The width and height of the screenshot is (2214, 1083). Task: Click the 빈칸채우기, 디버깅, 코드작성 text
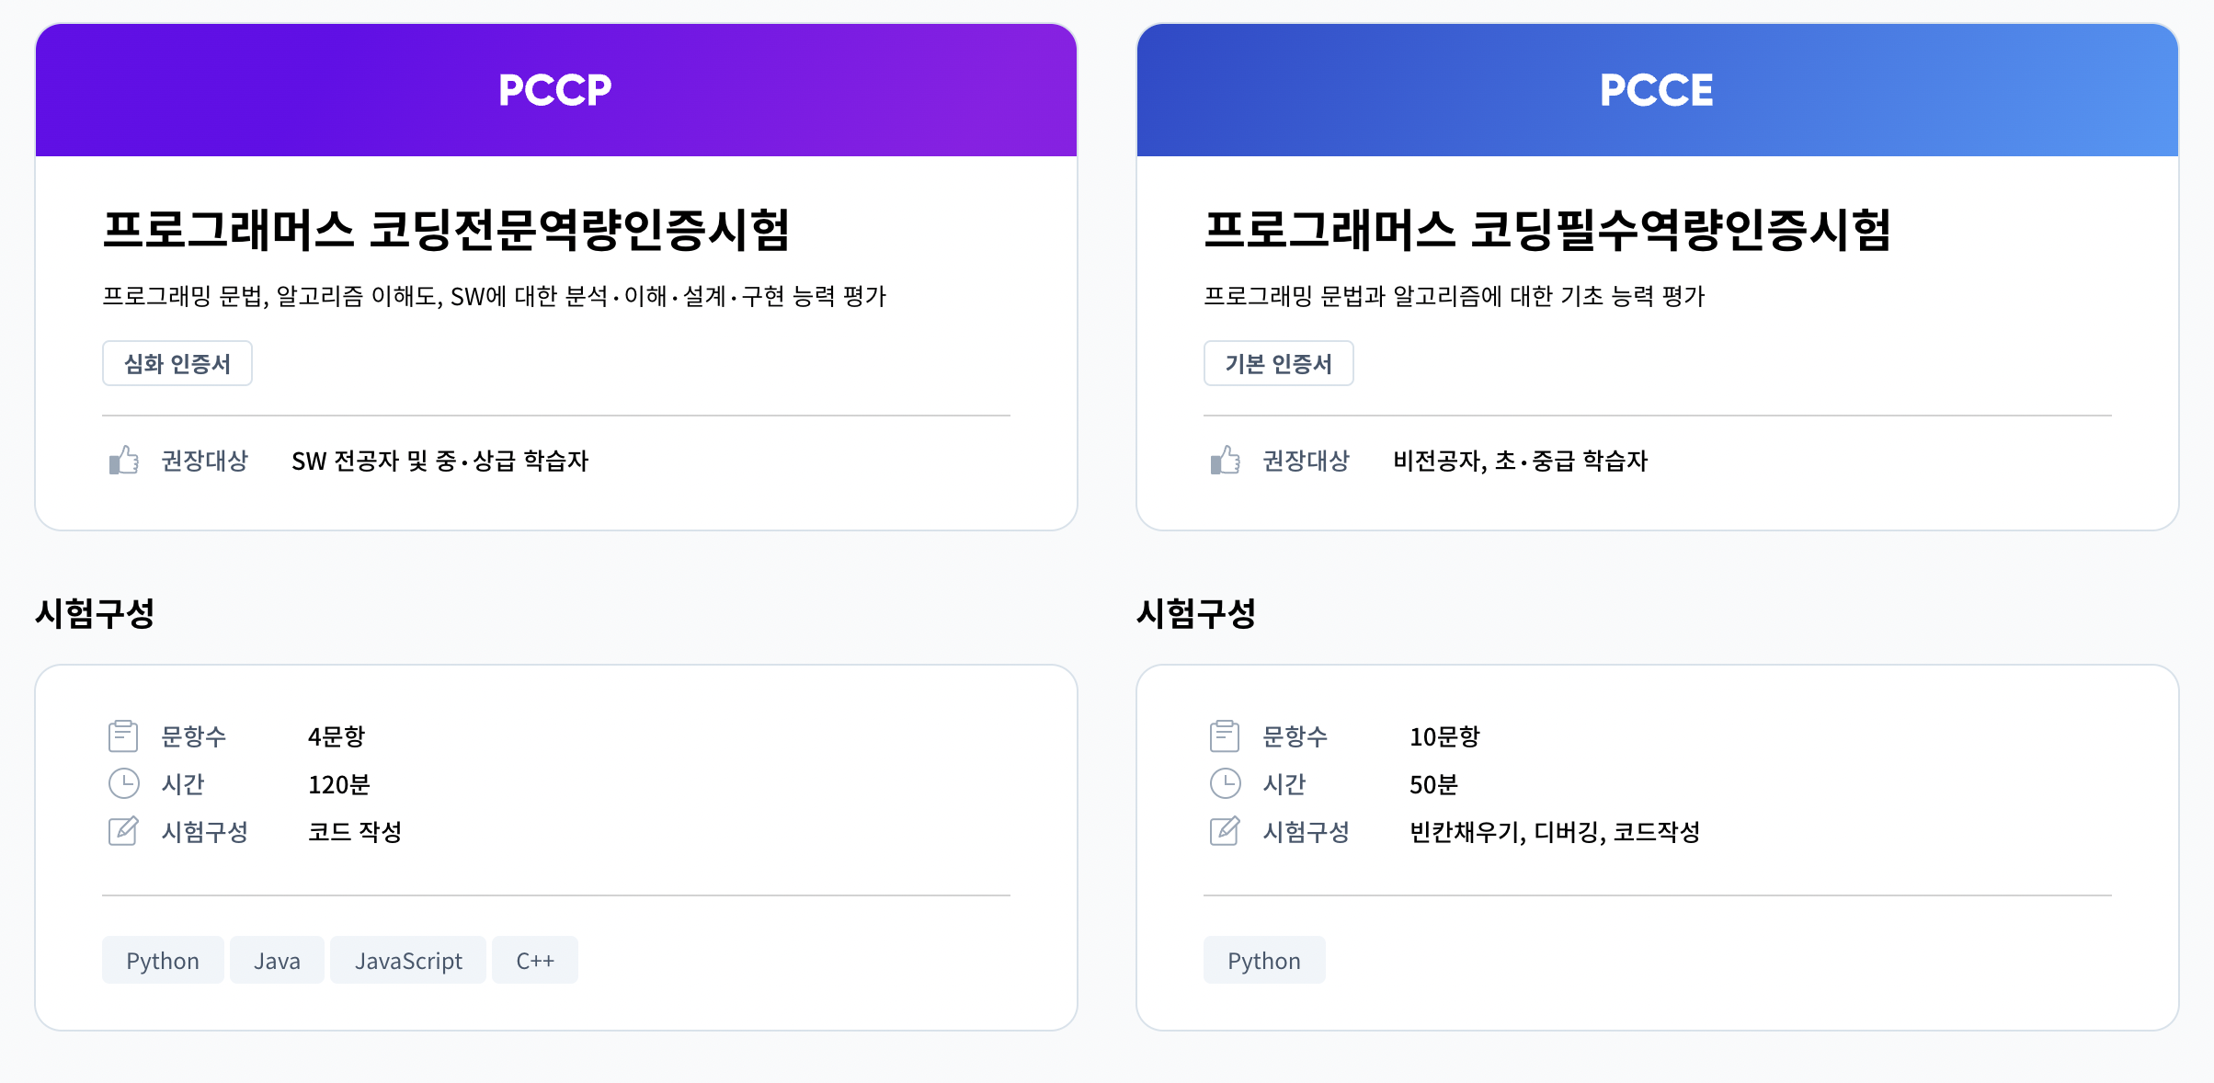click(1555, 832)
